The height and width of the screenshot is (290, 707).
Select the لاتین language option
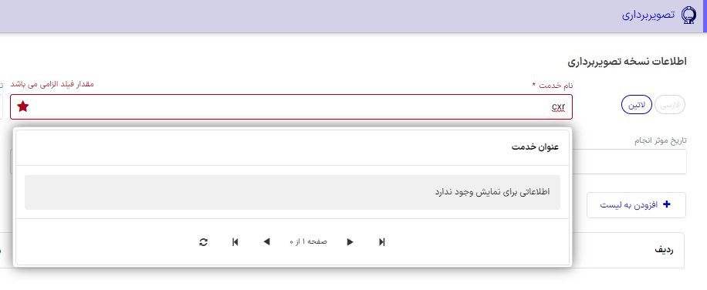pyautogui.click(x=637, y=105)
